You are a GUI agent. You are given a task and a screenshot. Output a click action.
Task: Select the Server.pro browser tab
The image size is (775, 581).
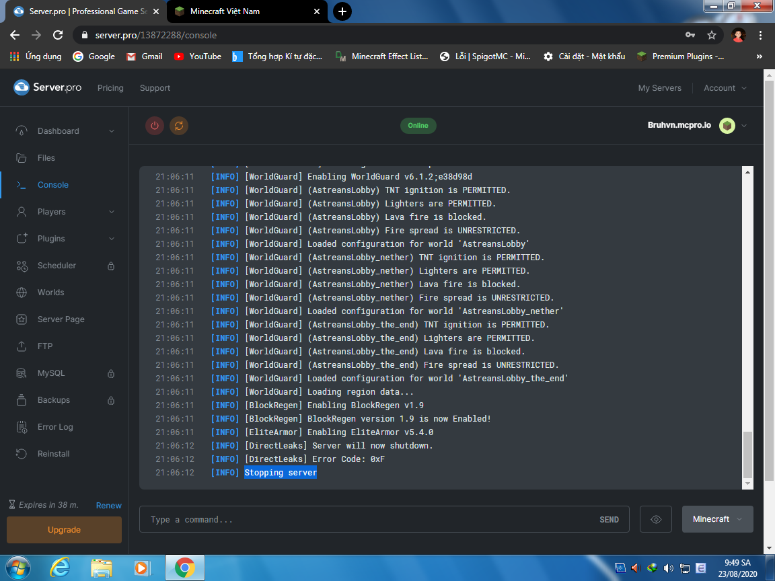click(81, 11)
